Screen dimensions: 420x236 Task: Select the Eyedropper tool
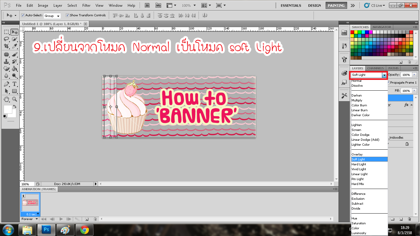[x=14, y=46]
